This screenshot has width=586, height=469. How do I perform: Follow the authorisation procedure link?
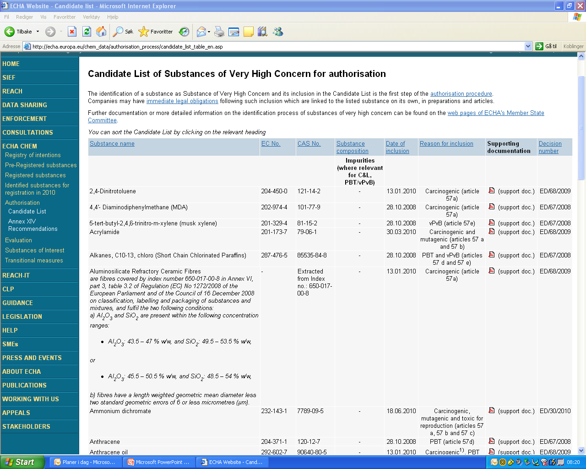461,93
